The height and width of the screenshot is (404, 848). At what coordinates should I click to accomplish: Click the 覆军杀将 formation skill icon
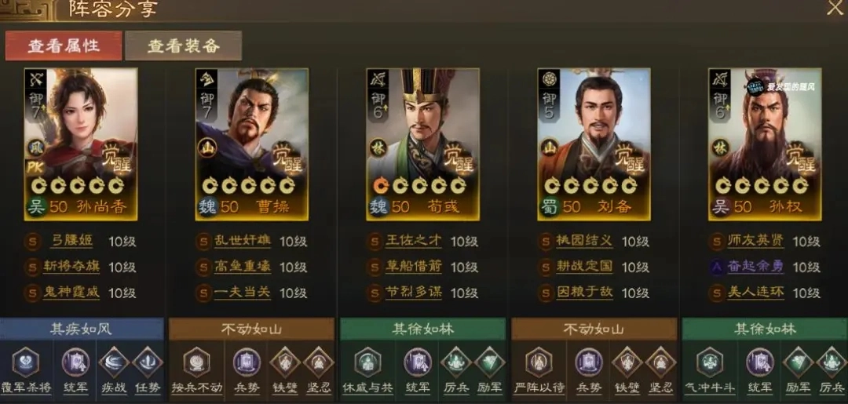(x=26, y=362)
